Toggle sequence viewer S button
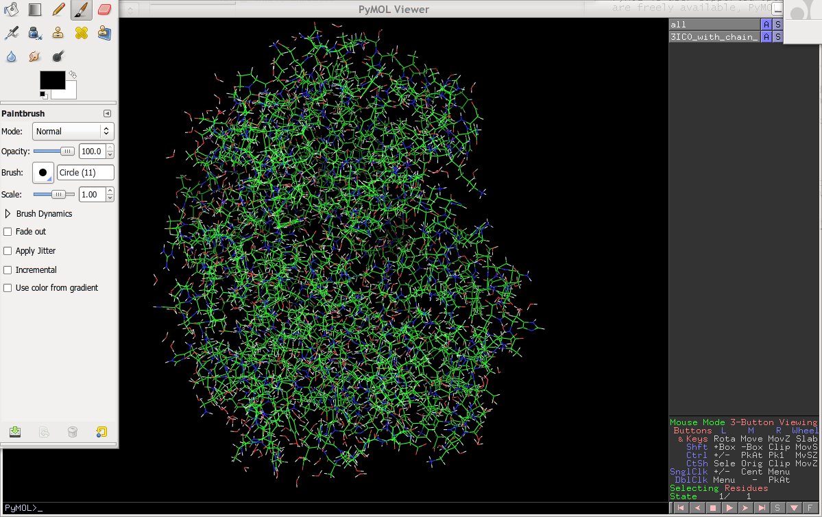Viewport: 822px width, 517px height. click(x=778, y=507)
